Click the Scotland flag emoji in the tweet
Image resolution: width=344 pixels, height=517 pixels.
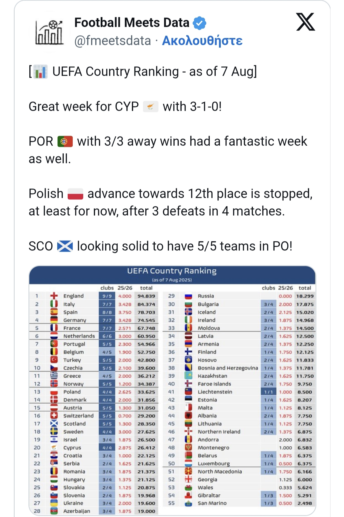coord(65,246)
